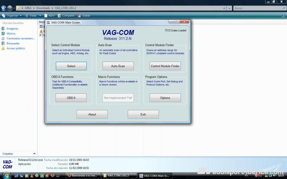This screenshot has width=287, height=179.
Task: Switch to VAG-COM: Main Sc... taskbar button
Action: pos(155,176)
